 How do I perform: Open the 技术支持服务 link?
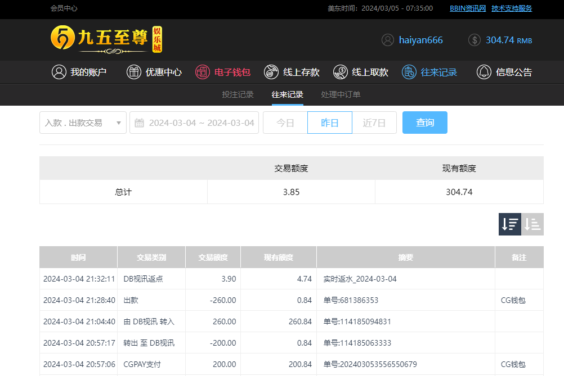pos(512,8)
